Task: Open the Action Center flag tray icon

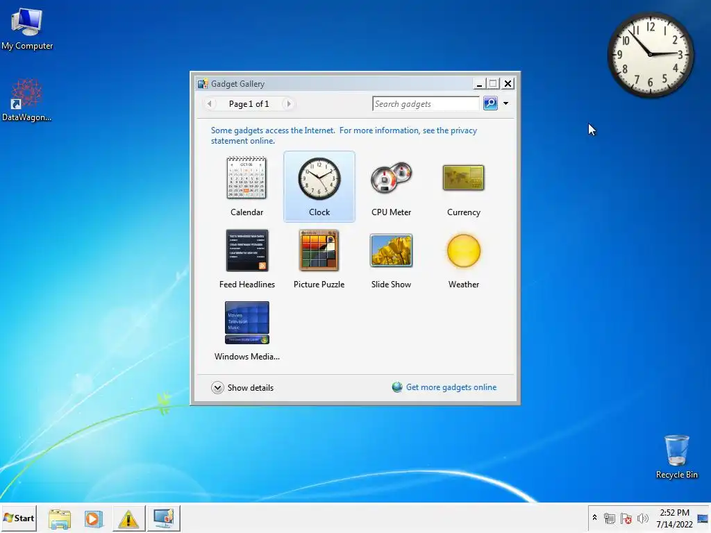Action: point(626,518)
